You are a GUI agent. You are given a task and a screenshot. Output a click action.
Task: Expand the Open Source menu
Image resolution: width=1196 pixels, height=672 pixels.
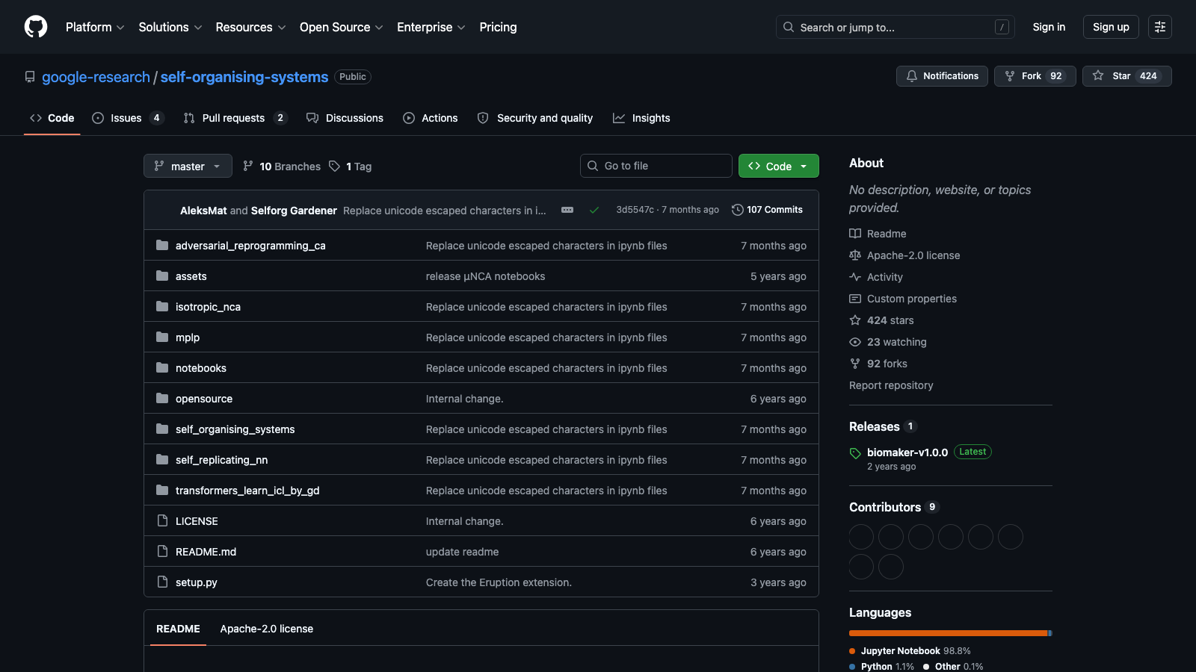pos(342,27)
